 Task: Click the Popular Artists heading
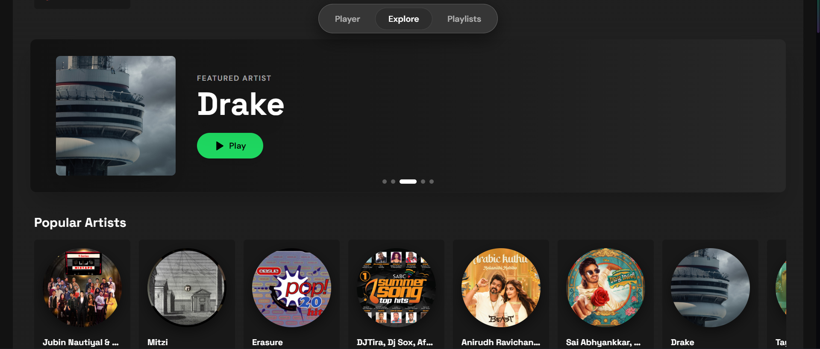[80, 223]
